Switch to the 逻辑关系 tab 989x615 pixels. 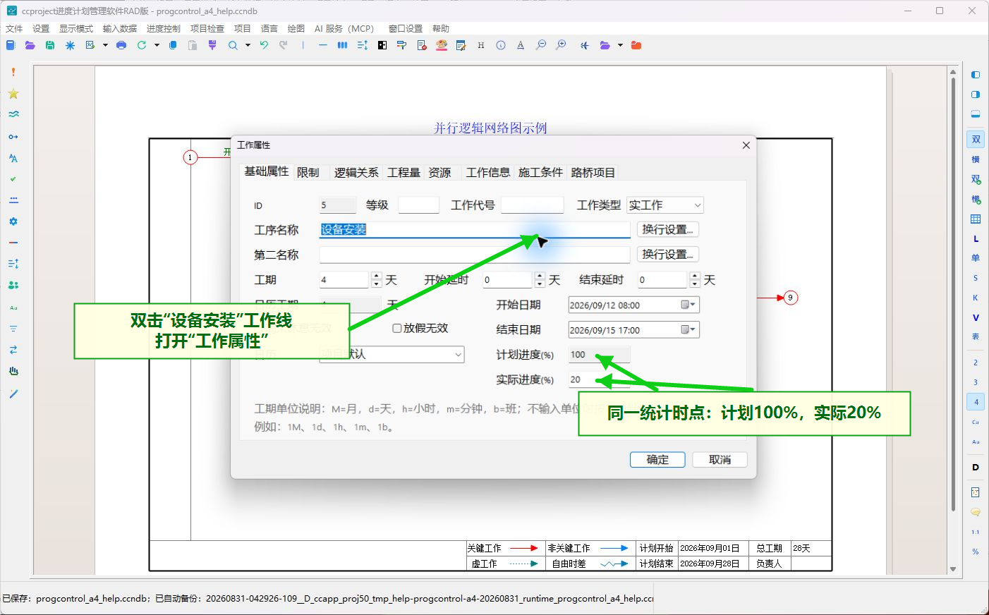[x=356, y=172]
